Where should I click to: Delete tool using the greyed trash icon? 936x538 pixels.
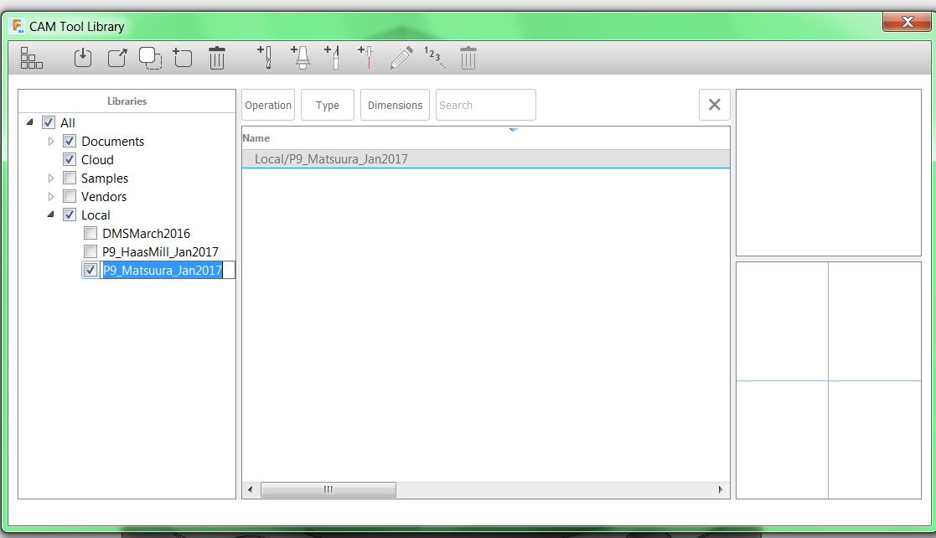pos(468,58)
